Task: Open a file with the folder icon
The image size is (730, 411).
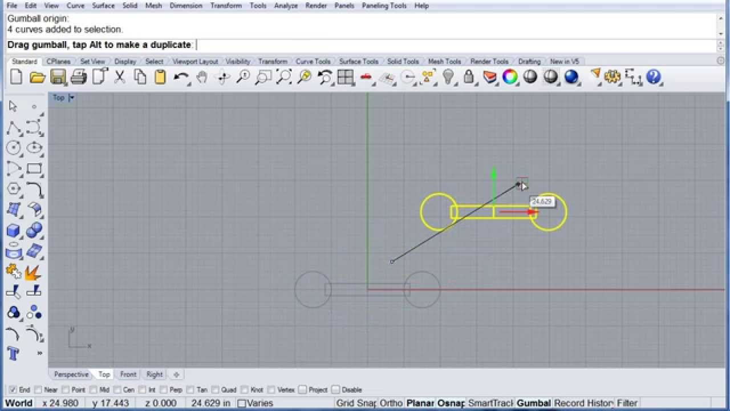Action: 37,76
